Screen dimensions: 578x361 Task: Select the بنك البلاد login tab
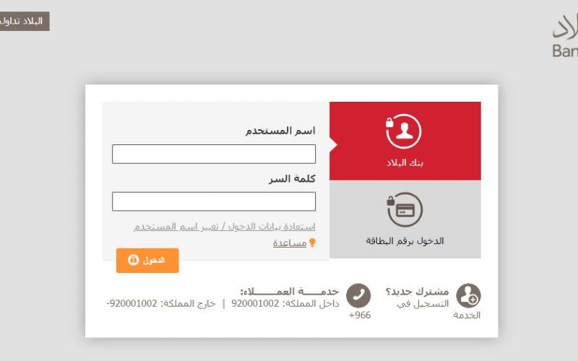tap(405, 141)
